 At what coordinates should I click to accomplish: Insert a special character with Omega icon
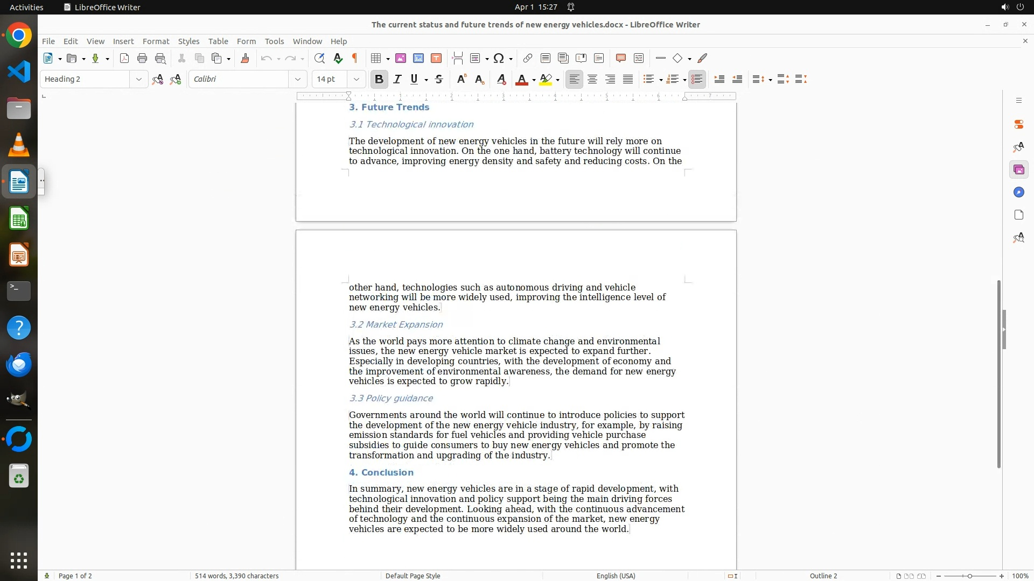tap(499, 59)
